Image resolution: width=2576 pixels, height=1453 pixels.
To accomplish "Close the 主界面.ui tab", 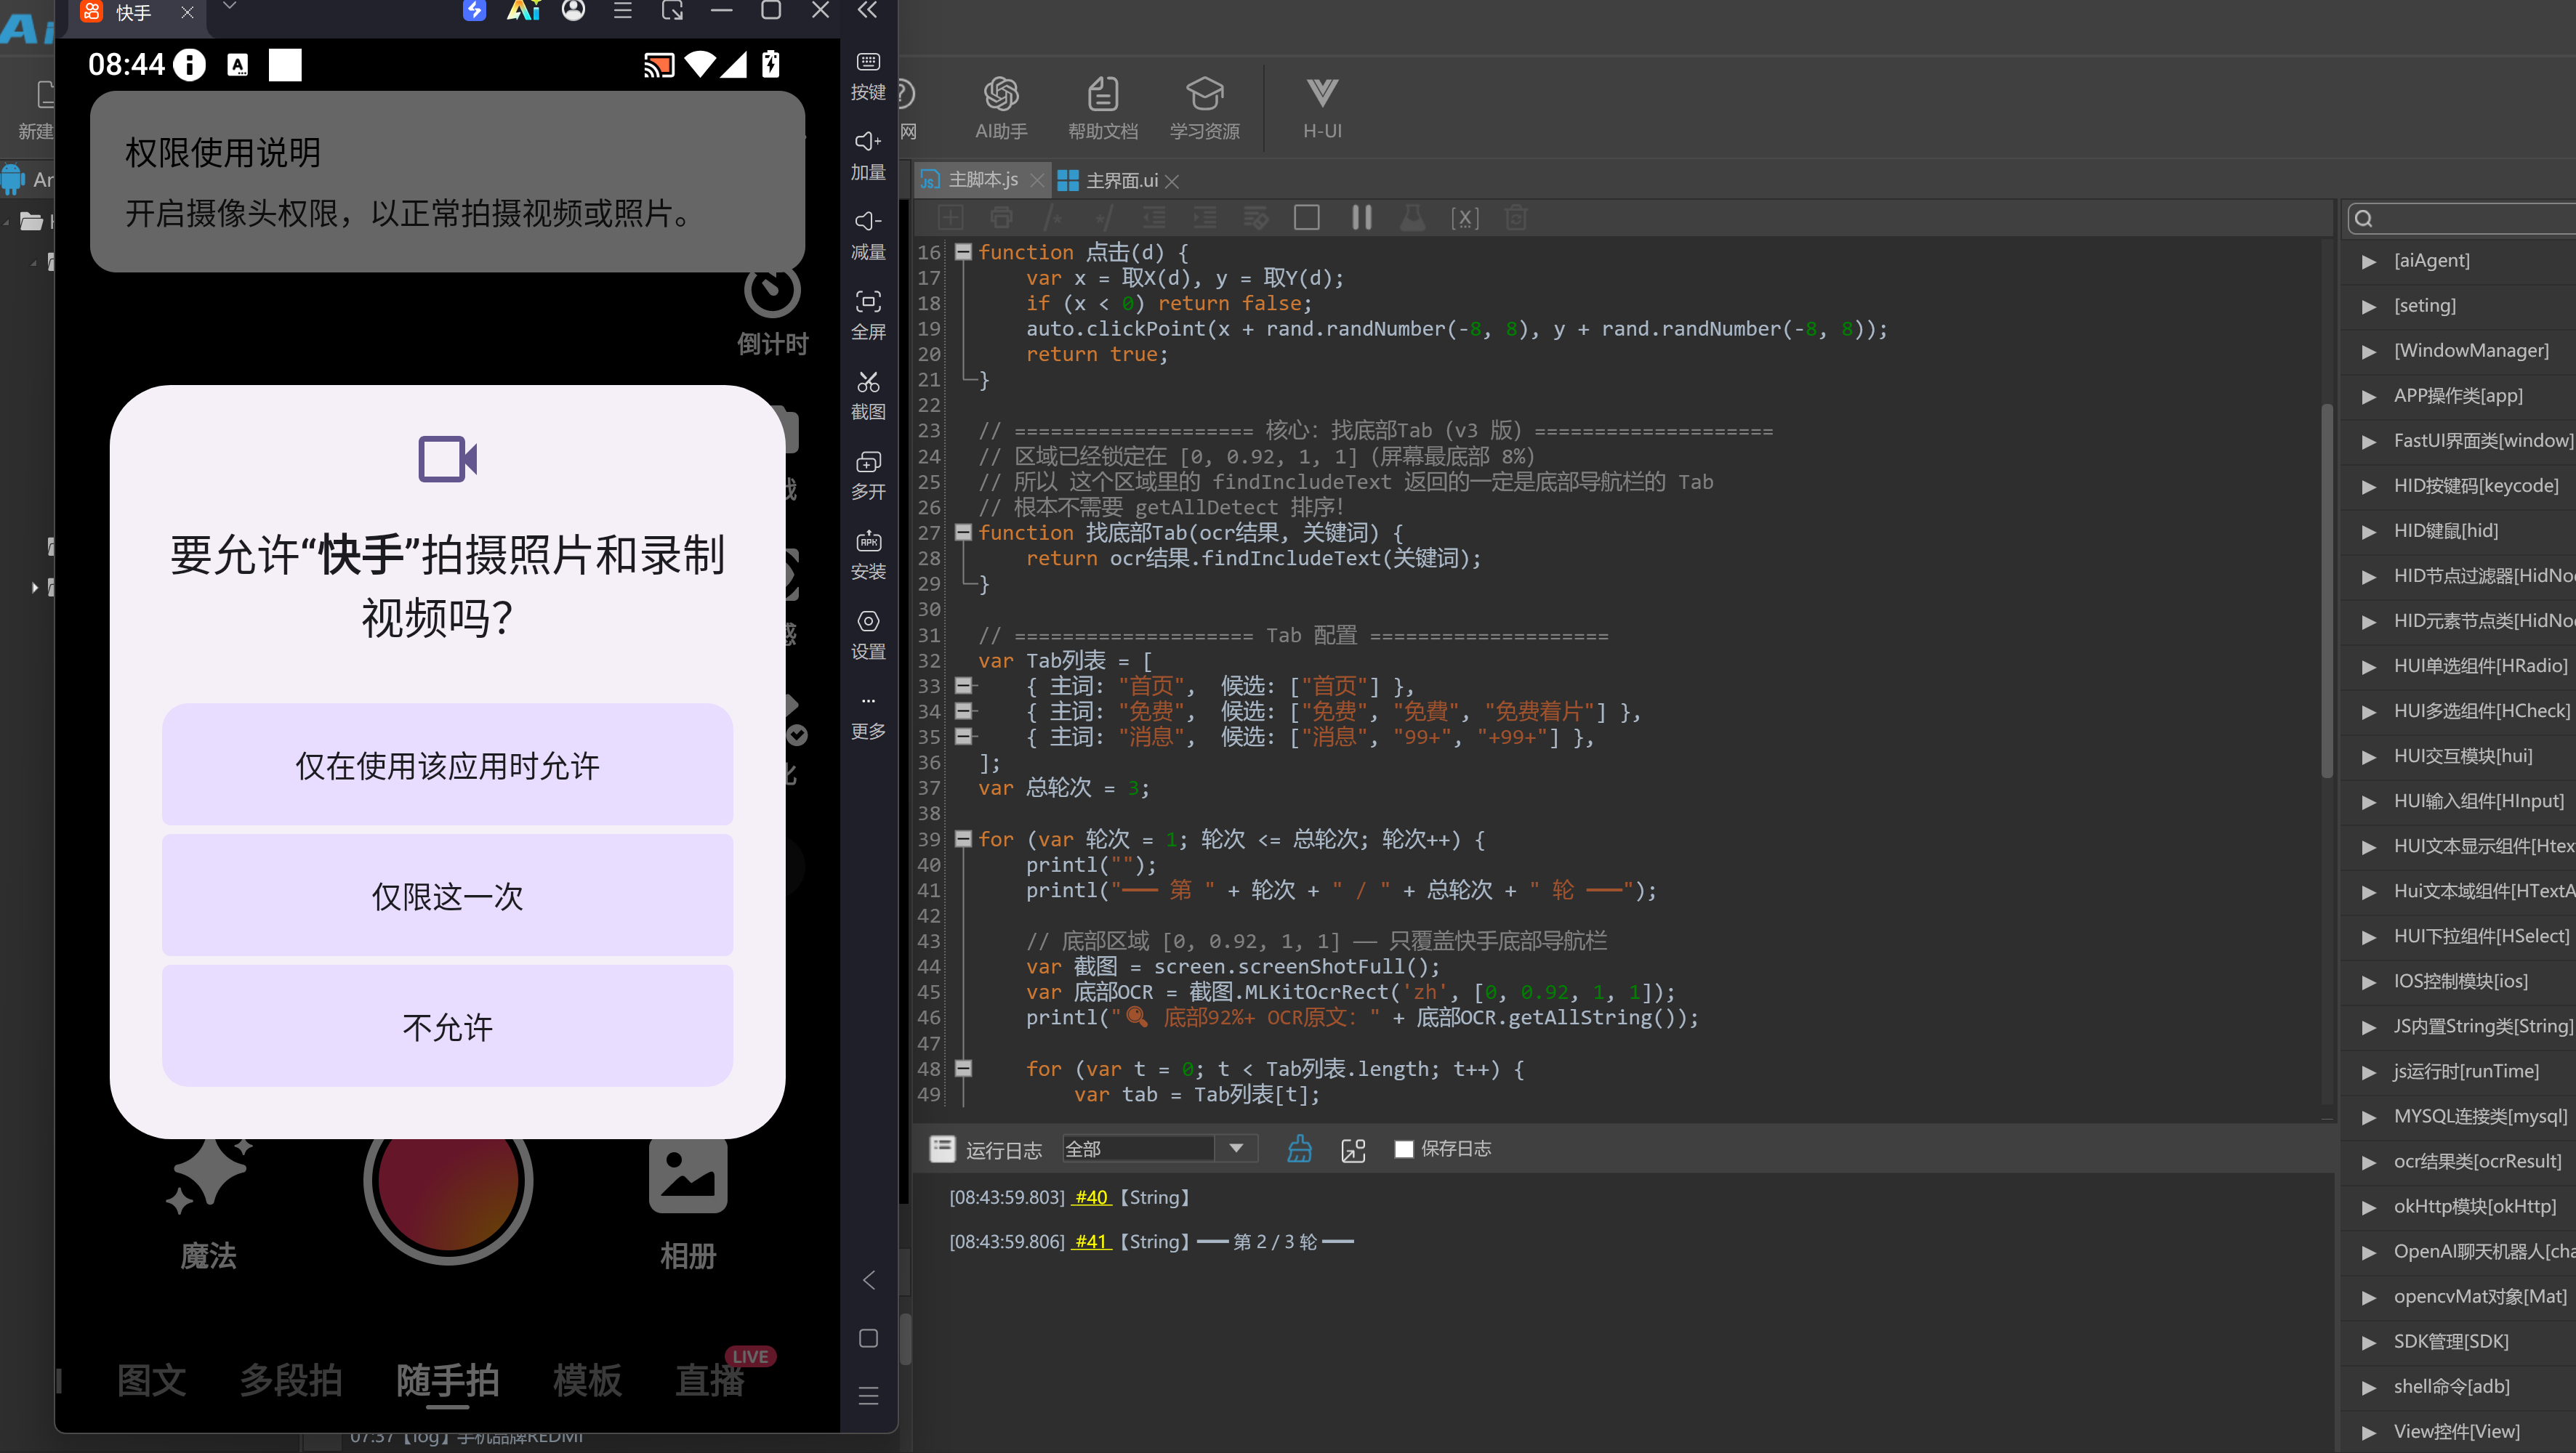I will 1172,182.
